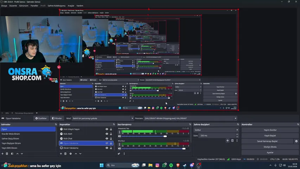Image resolution: width=300 pixels, height=169 pixels.
Task: Open the Görünüm menu
Action: point(24,6)
